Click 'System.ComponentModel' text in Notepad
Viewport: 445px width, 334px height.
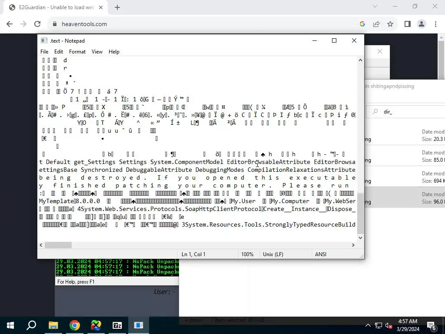point(187,162)
